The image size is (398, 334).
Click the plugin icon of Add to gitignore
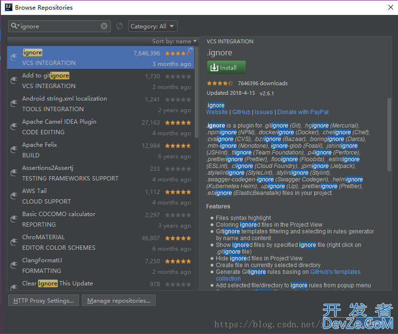point(14,80)
